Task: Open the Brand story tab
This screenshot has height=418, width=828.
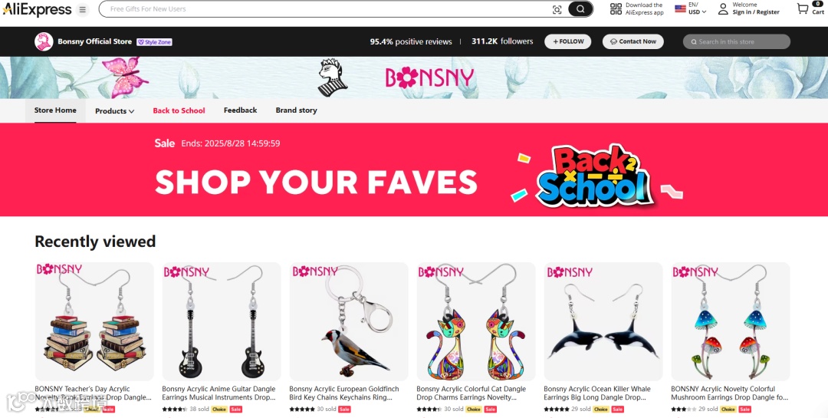Action: [x=296, y=110]
